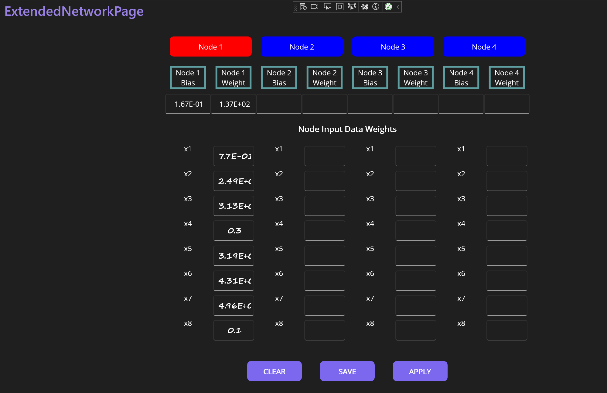Switch to the Node 3 toggle button
Image resolution: width=607 pixels, height=393 pixels.
pyautogui.click(x=393, y=47)
